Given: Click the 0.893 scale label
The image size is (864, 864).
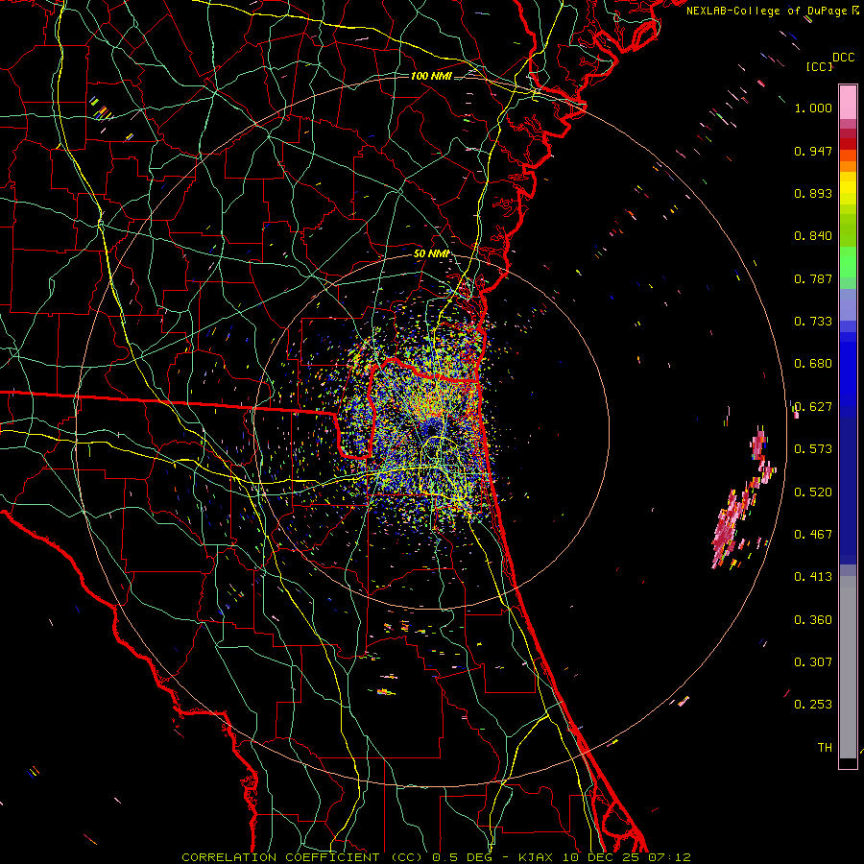Looking at the screenshot, I should [813, 193].
